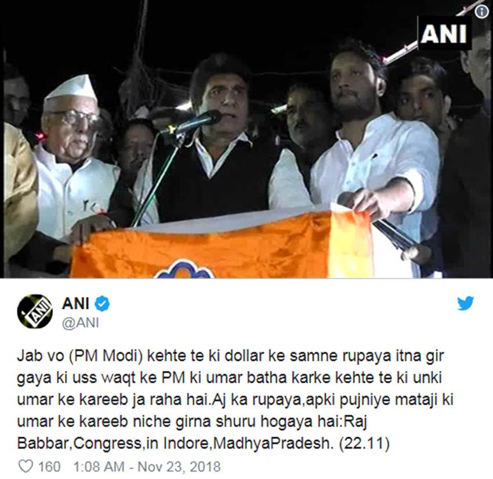493x479 pixels.
Task: Open the ANI display name
Action: 76,304
